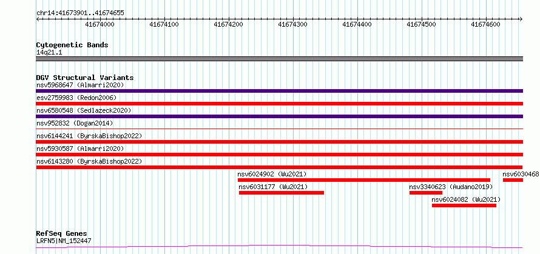Click ruler position 41674600
The image size is (540, 254).
(x=486, y=24)
